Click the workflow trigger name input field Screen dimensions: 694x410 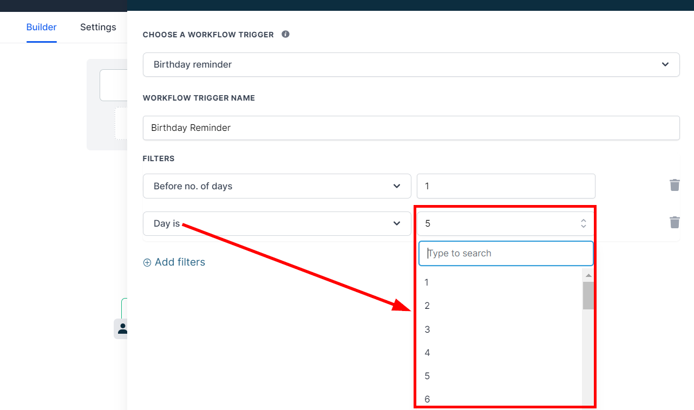point(411,128)
